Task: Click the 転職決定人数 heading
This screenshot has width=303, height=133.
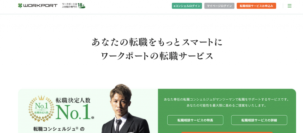Action: click(x=73, y=100)
